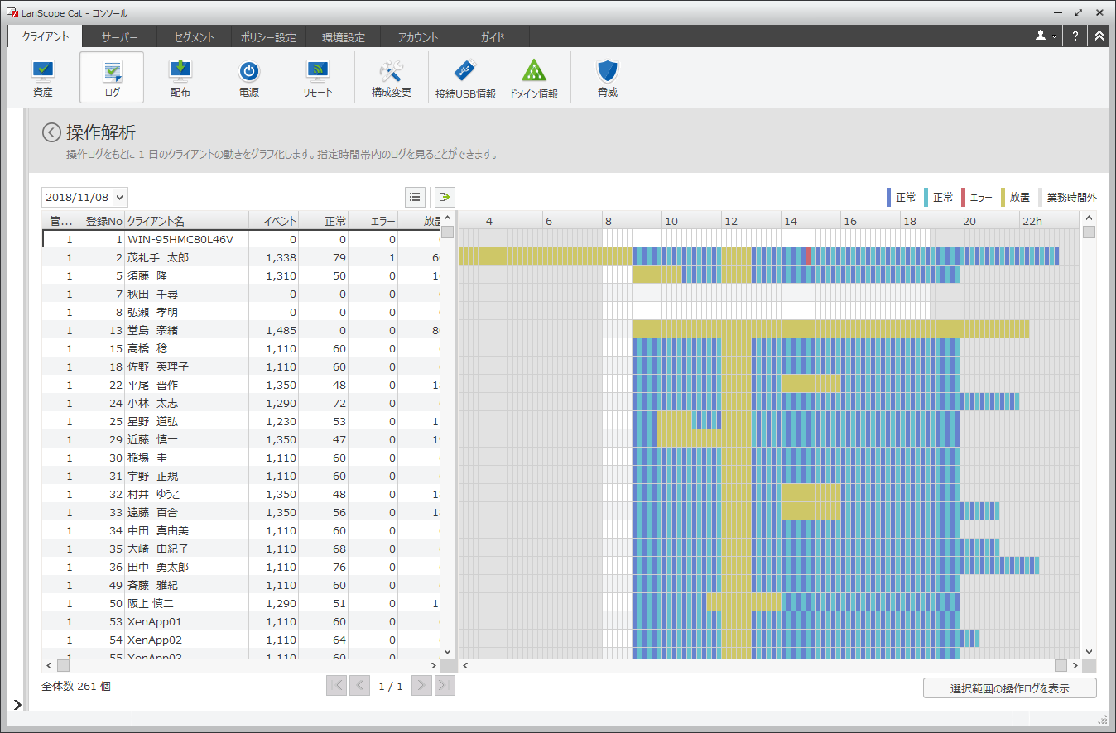This screenshot has height=733, width=1116.
Task: Select the row XenApp01
Action: click(241, 621)
